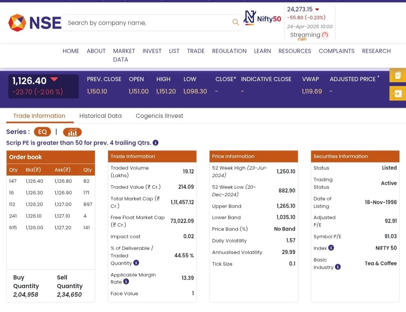Switch to the Historical Data tab
The image size is (406, 312).
(100, 116)
